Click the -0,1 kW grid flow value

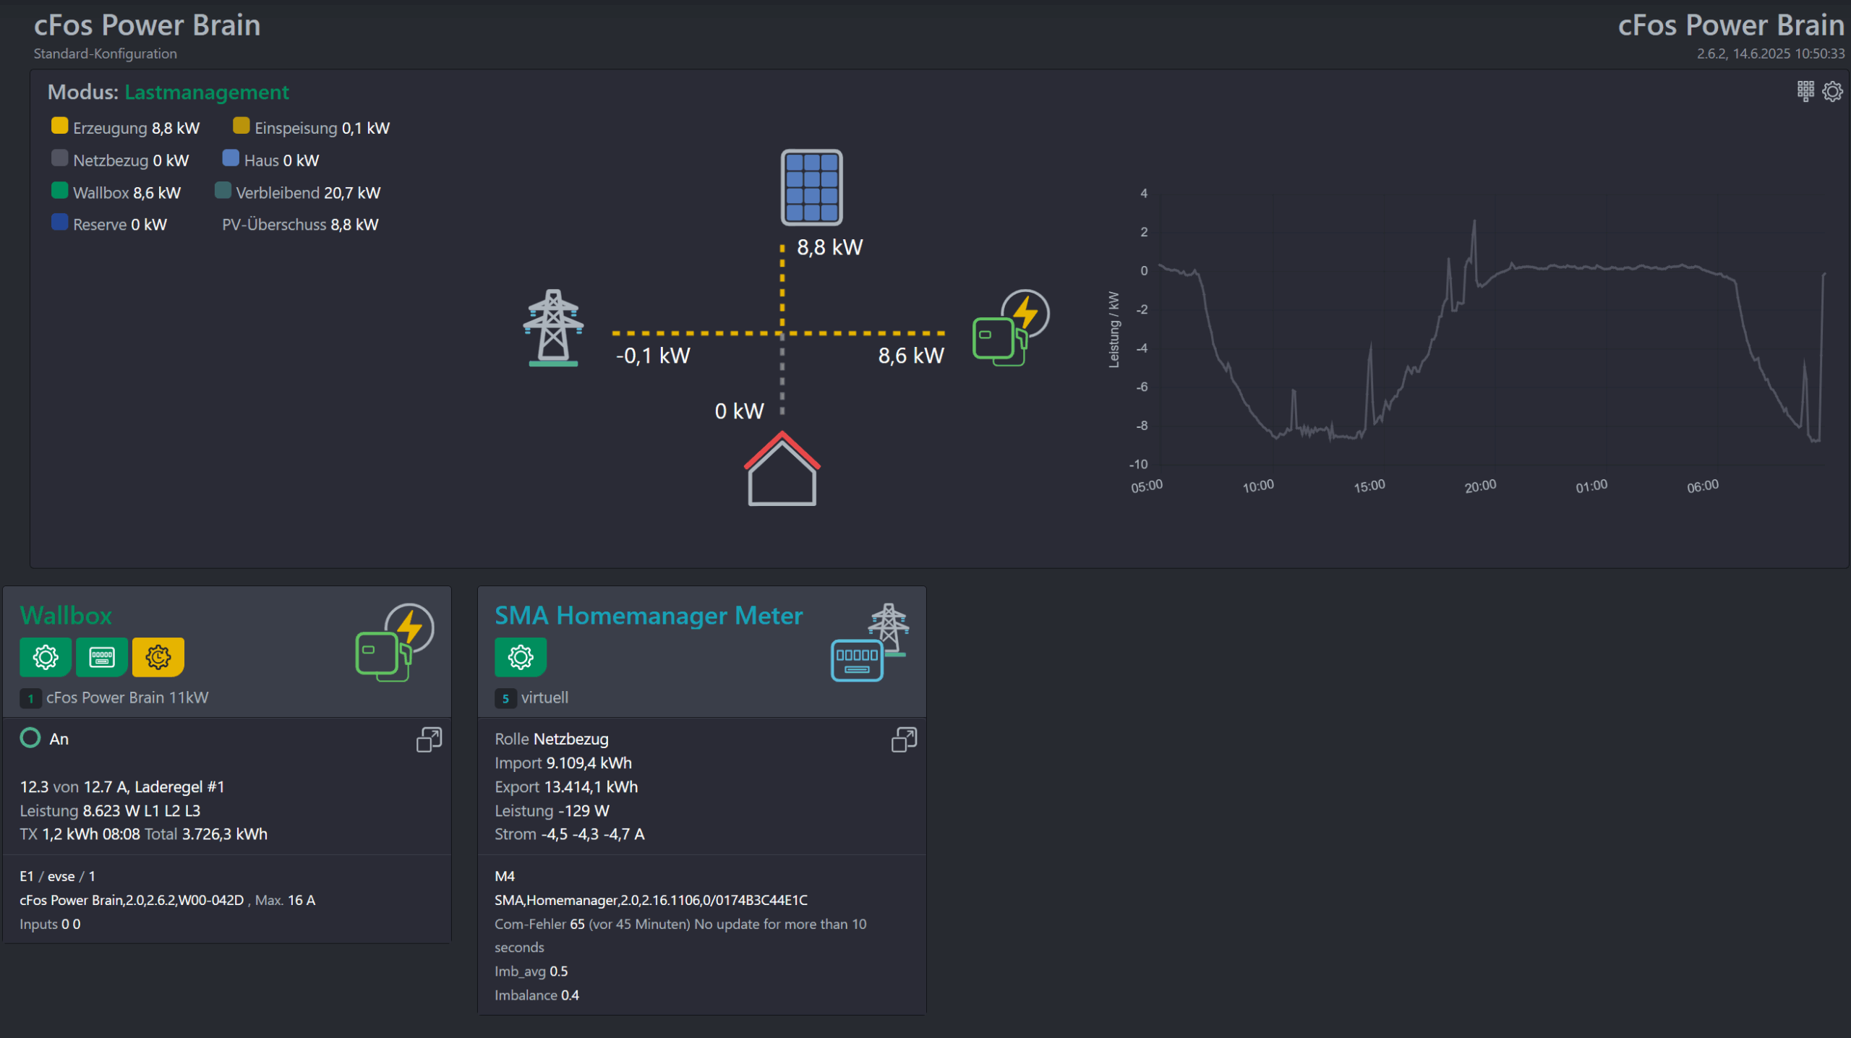coord(653,356)
